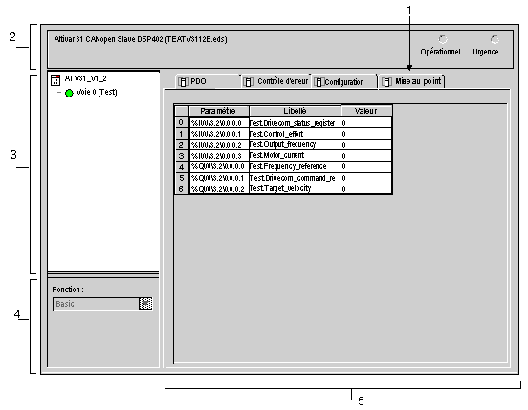Open the Fonction dropdown arrow button
This screenshot has width=528, height=410.
pos(145,304)
